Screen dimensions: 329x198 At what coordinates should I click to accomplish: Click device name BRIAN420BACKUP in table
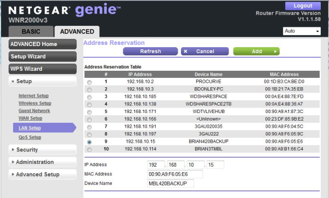208,142
